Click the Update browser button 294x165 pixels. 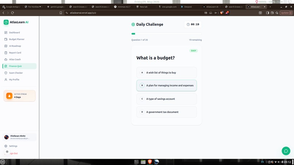[x=286, y=13]
